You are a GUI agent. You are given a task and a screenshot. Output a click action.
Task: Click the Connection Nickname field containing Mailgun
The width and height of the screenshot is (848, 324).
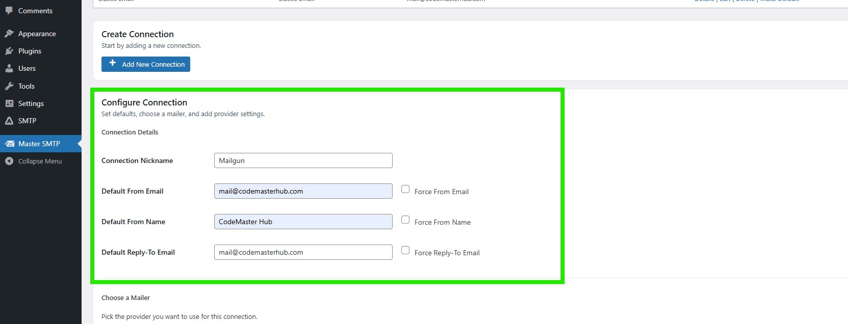pos(303,160)
